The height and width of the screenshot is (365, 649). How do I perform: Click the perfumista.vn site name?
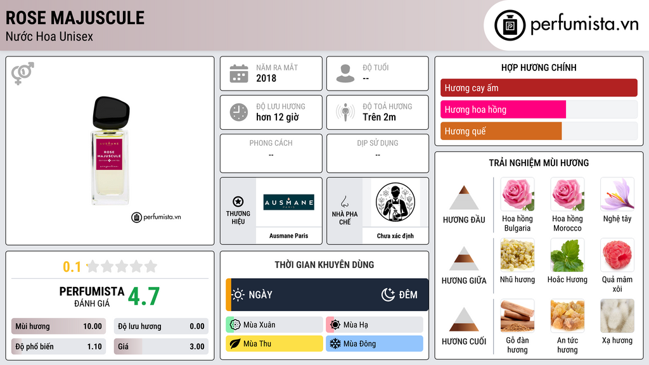tap(584, 24)
